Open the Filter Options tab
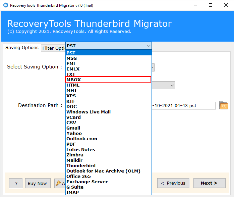This screenshot has height=197, width=234. [x=53, y=48]
